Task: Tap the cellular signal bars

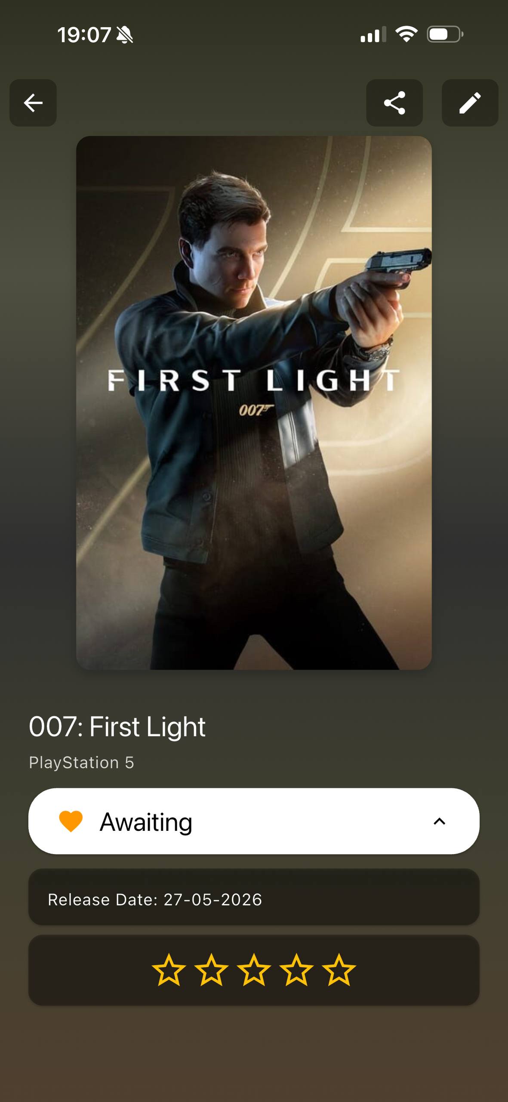Action: pyautogui.click(x=373, y=34)
